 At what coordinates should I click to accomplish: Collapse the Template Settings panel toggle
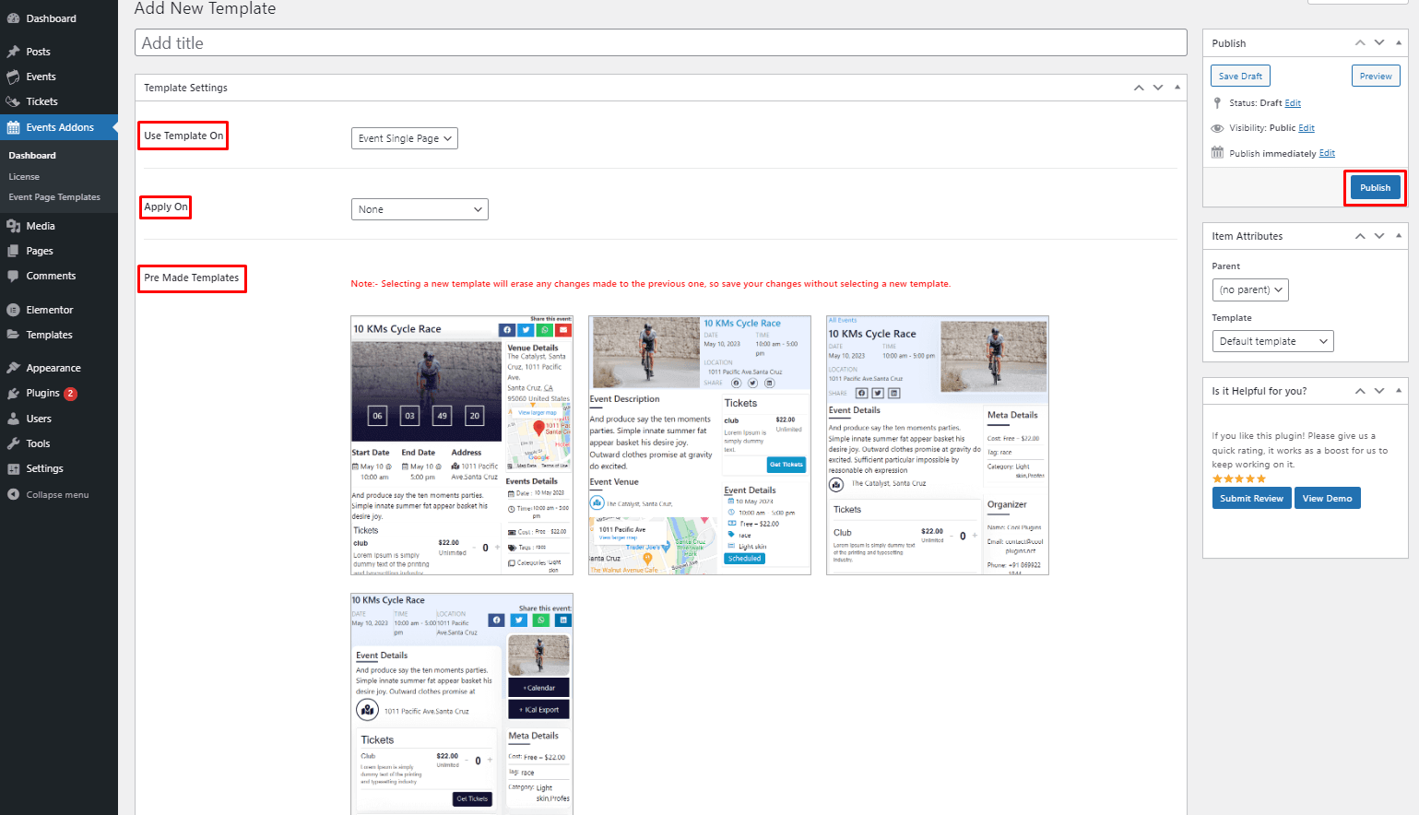coord(1177,88)
